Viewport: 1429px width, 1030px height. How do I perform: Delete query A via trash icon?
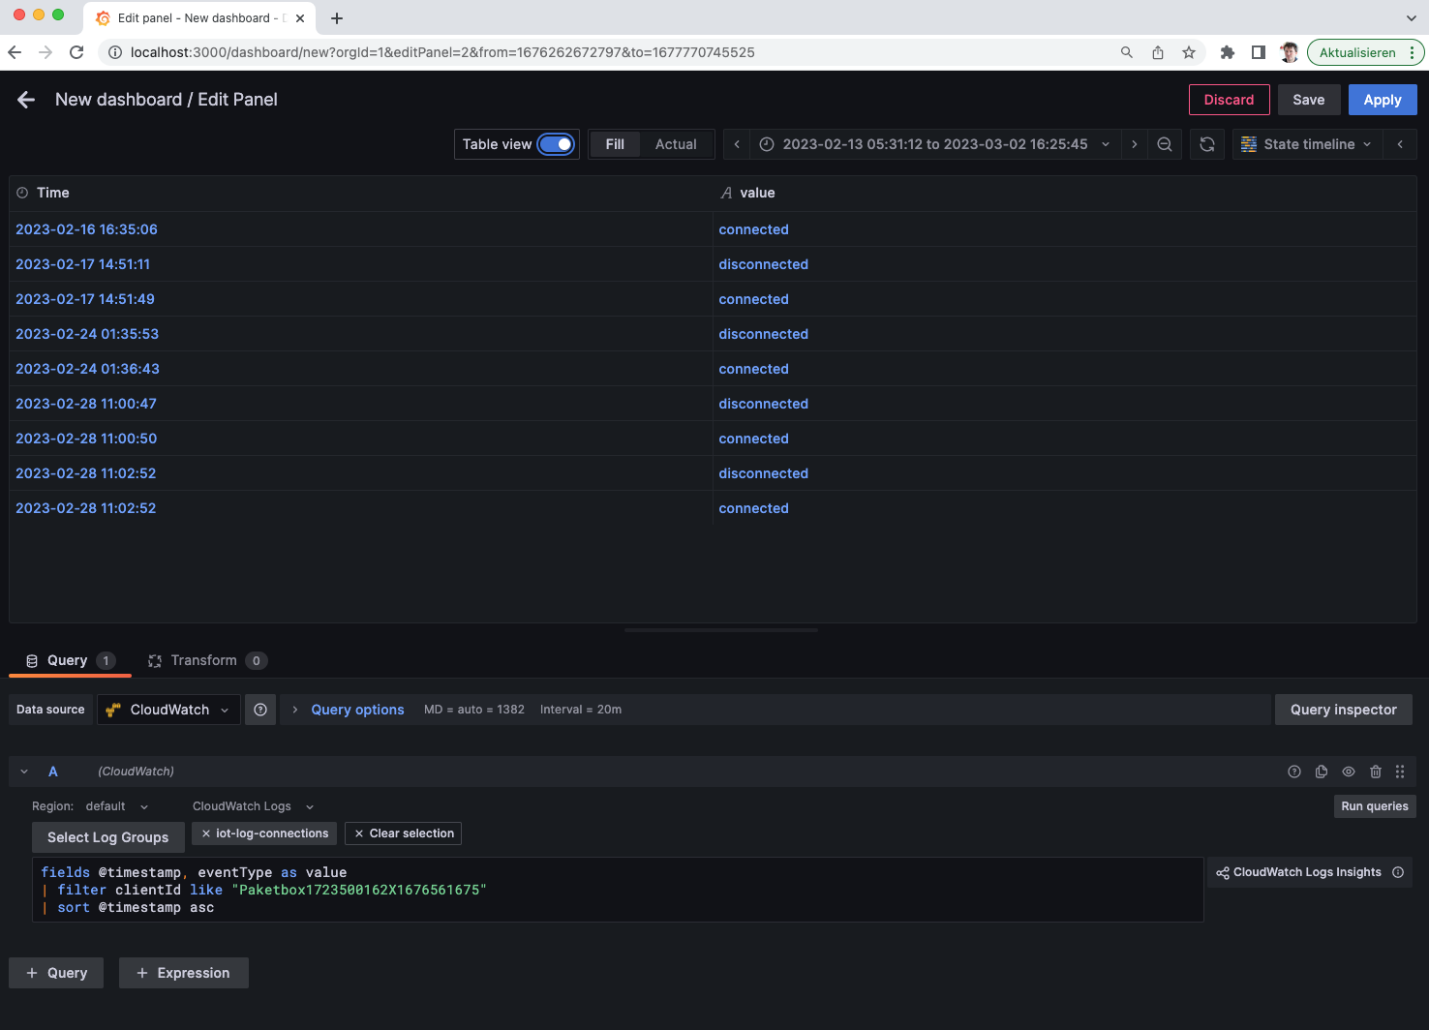(x=1376, y=772)
